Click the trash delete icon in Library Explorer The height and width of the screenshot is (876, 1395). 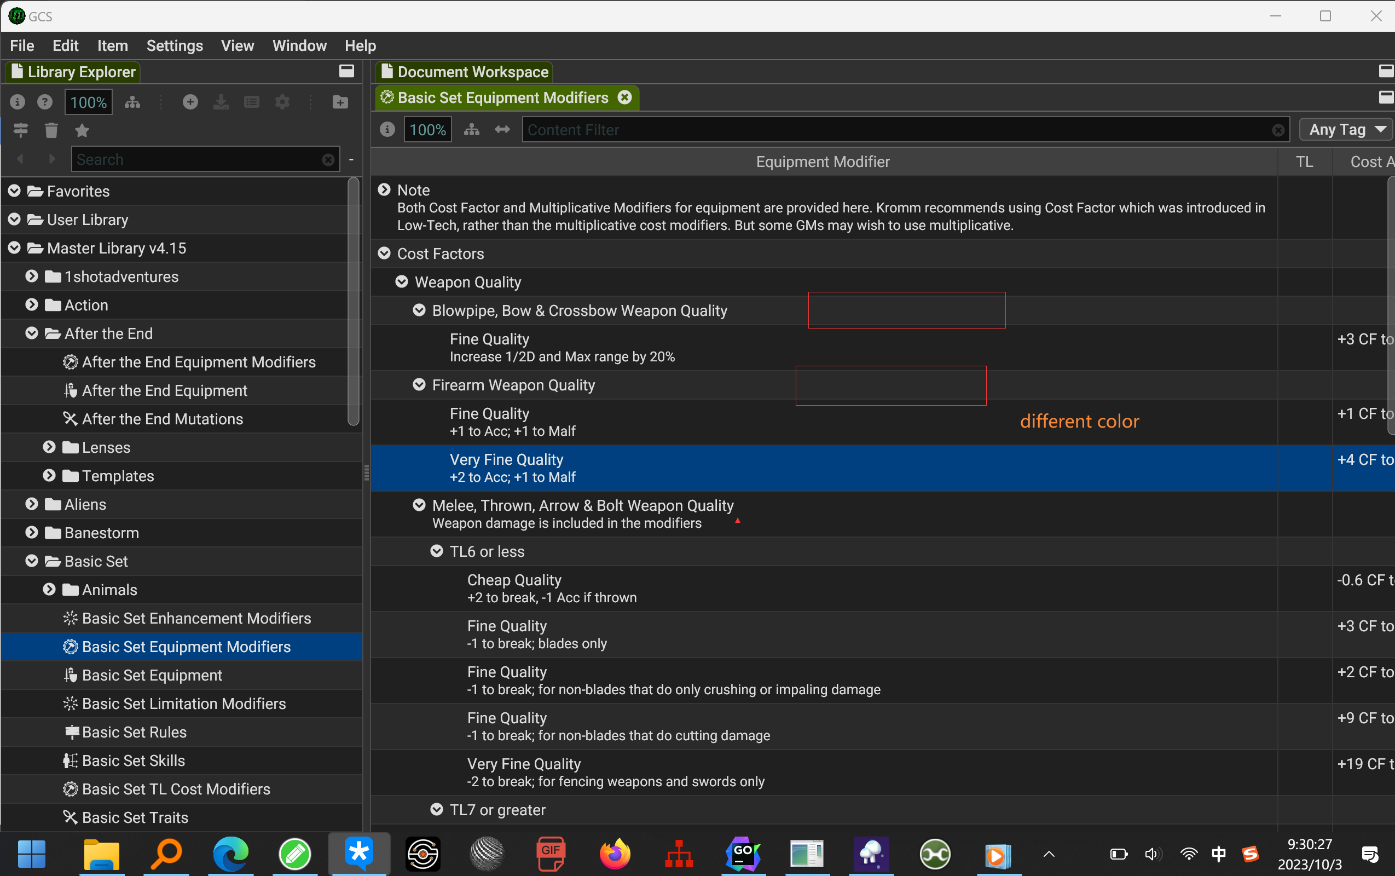(51, 131)
